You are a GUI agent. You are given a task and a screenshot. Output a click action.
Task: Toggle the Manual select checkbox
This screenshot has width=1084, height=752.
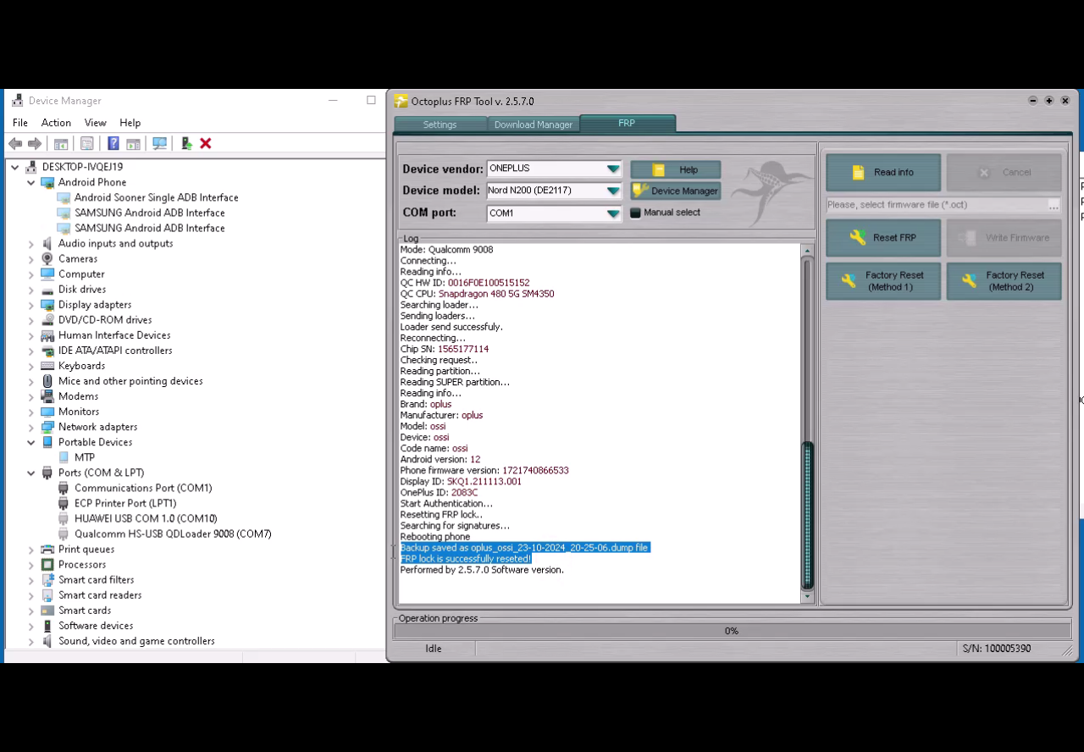pyautogui.click(x=635, y=213)
